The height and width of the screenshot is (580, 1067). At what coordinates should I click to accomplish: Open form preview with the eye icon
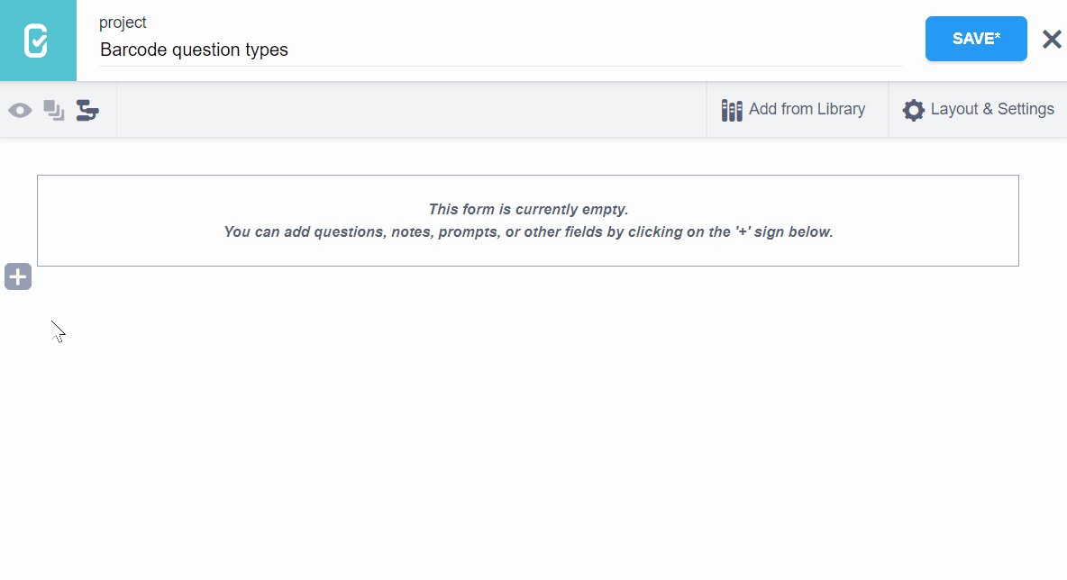(20, 110)
